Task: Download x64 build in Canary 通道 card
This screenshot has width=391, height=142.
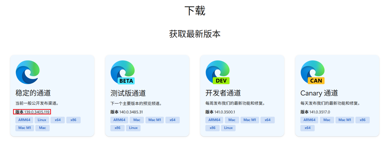Action: point(308,128)
